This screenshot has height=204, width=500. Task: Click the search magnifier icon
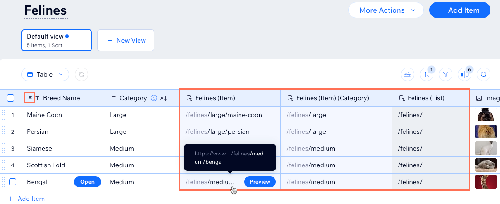coord(484,74)
